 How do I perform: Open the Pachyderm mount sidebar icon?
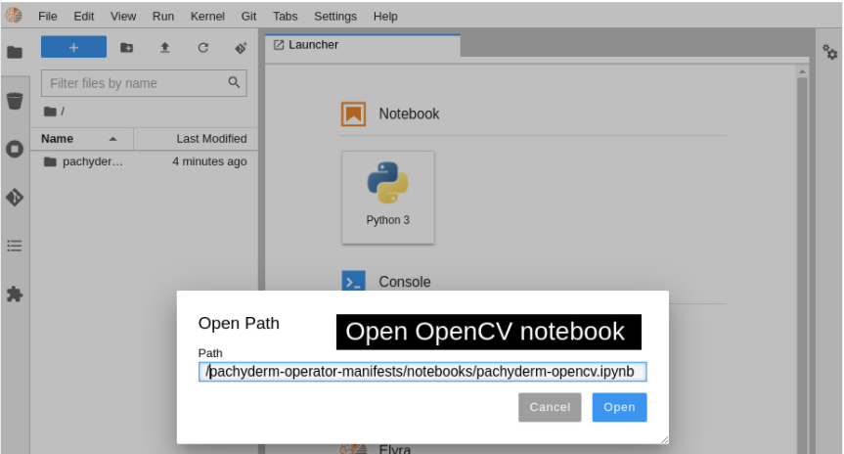[x=15, y=101]
